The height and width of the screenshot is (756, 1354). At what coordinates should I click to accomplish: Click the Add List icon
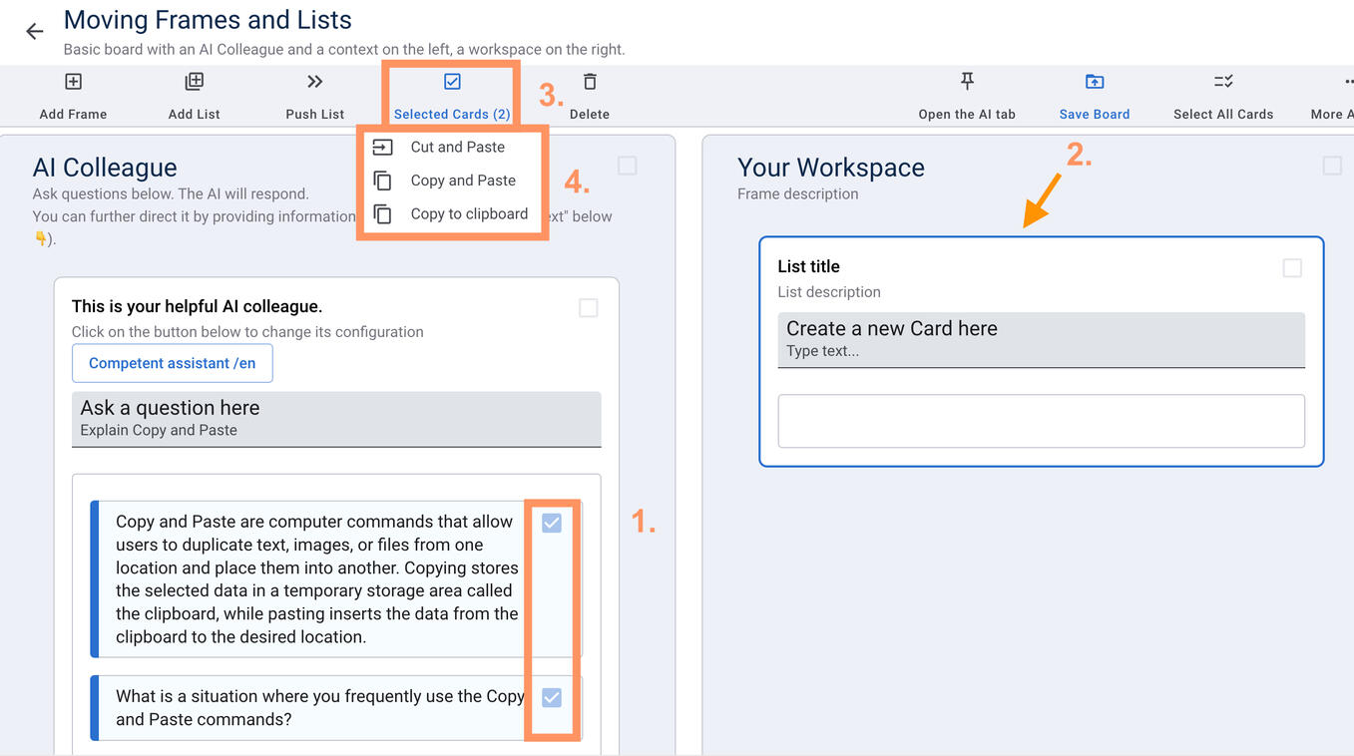(x=194, y=82)
